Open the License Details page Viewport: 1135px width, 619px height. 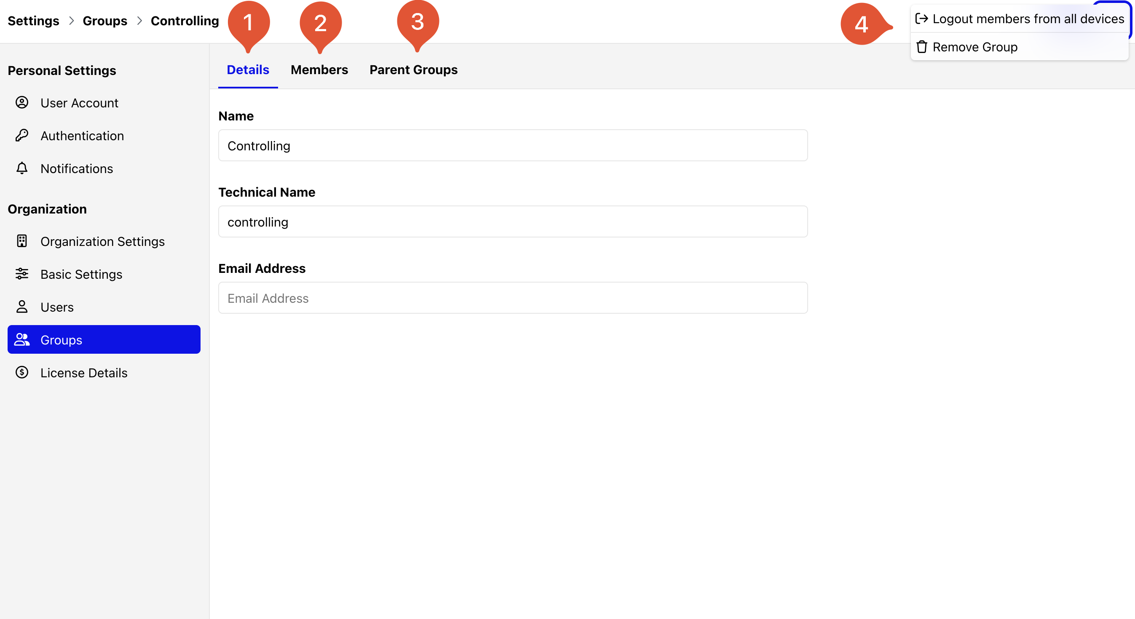point(104,373)
